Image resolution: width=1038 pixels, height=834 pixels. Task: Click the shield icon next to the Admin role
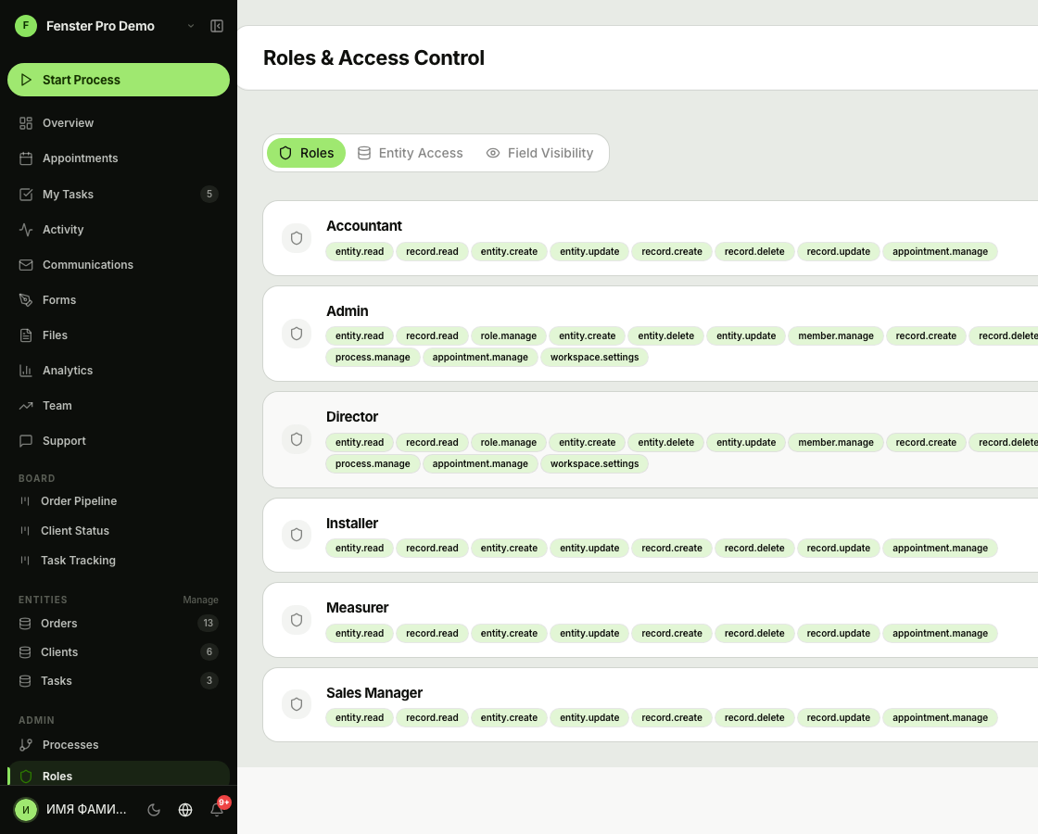click(297, 334)
